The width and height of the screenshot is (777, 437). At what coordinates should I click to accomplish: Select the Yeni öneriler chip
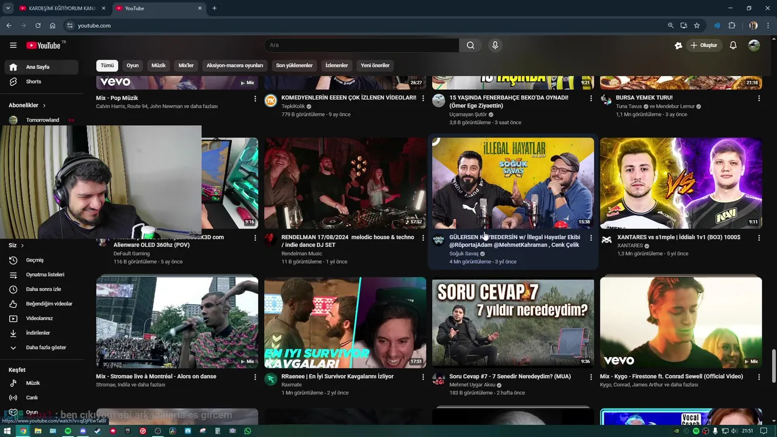[375, 66]
